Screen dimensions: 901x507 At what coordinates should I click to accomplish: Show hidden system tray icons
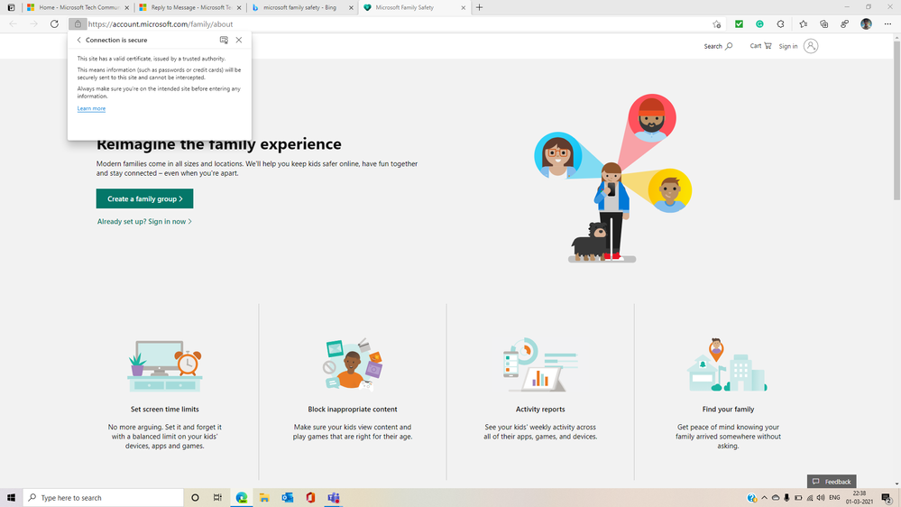[x=764, y=498]
